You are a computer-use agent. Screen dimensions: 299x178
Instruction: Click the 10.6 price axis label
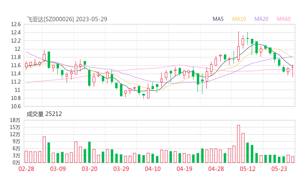point(16,106)
